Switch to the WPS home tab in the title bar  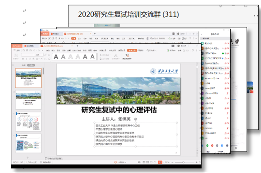[x=17, y=46]
